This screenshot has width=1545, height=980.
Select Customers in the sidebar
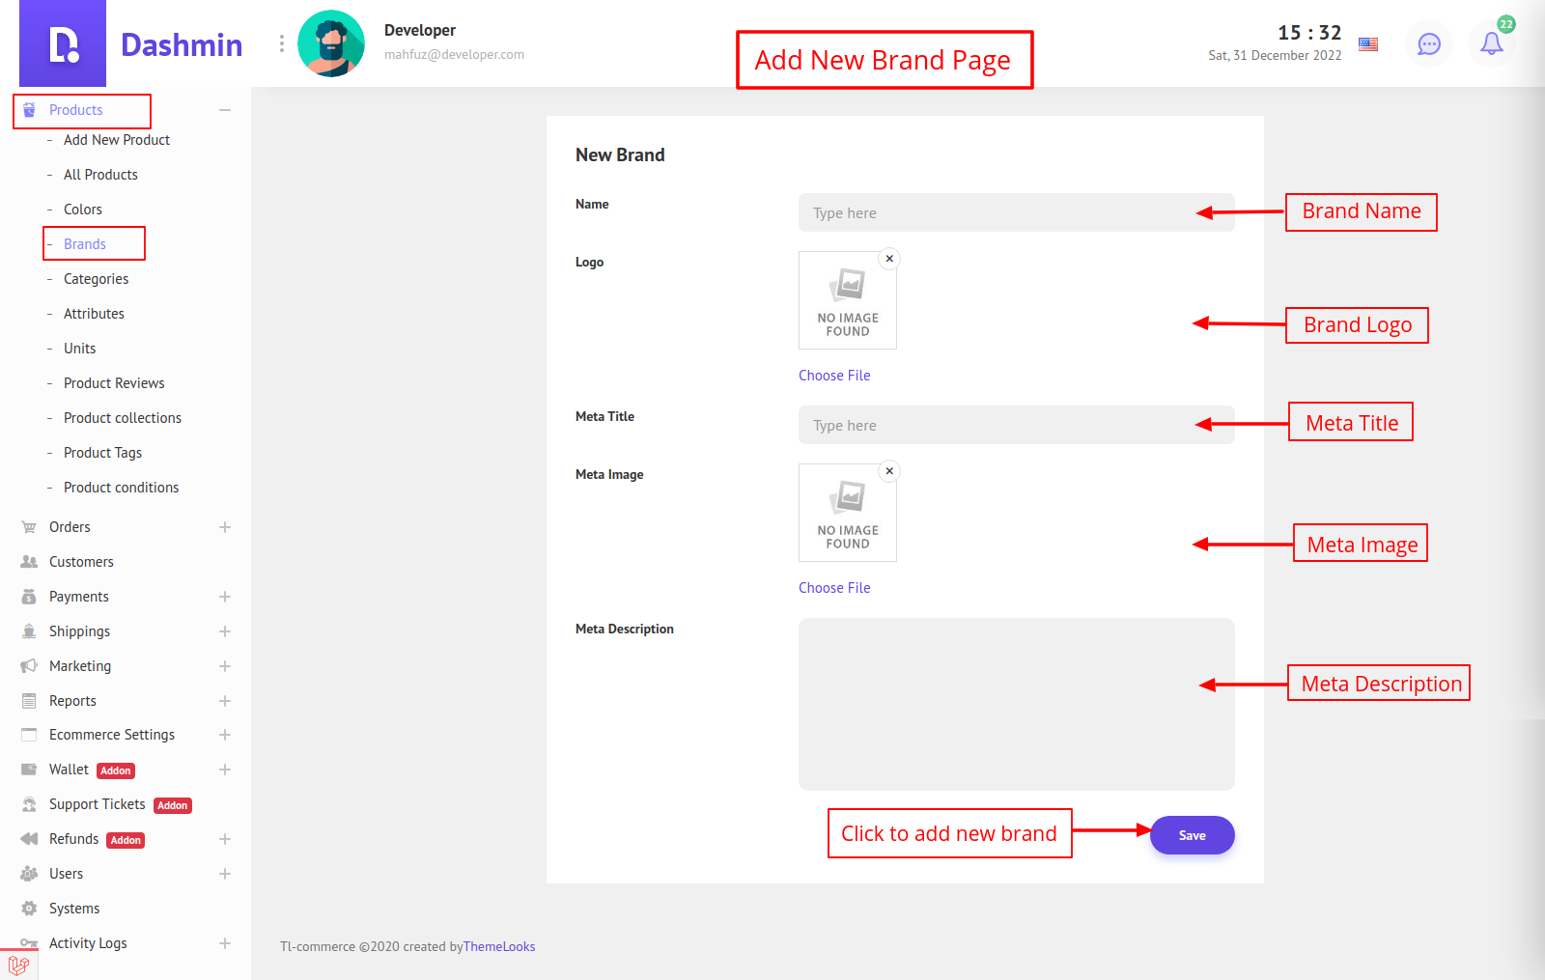(x=81, y=562)
